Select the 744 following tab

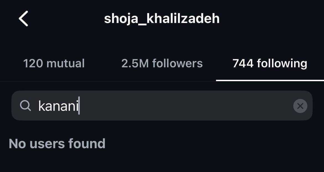[270, 63]
